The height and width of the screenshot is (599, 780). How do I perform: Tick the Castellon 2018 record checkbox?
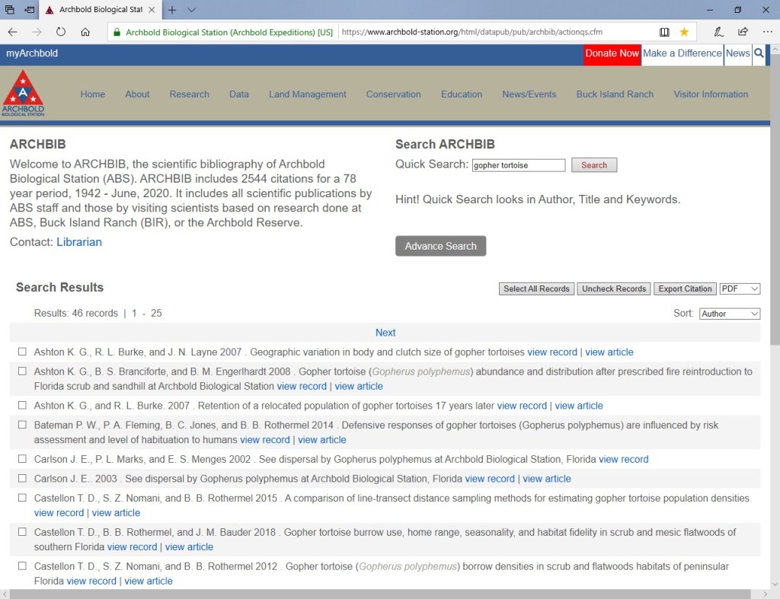22,532
